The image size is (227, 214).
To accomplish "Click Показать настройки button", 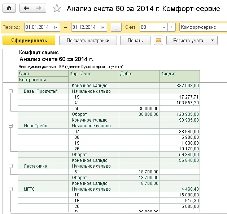I will click(x=88, y=40).
